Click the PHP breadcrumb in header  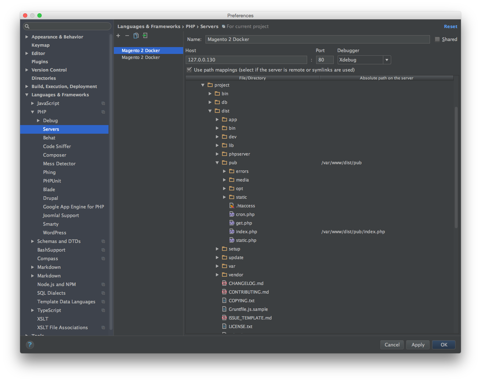190,27
